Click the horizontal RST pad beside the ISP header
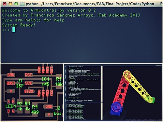Image resolution: width=163 pixels, height=122 pixels. pos(28,75)
